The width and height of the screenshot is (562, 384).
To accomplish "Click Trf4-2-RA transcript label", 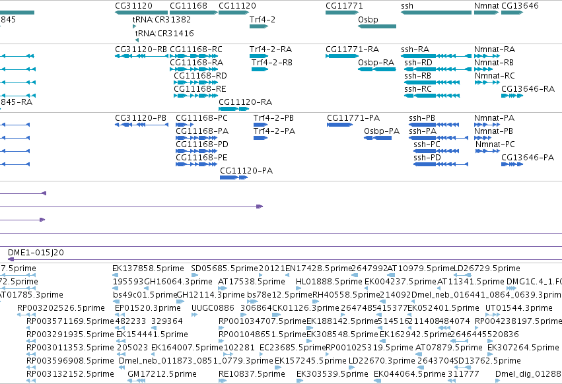I will coord(271,49).
